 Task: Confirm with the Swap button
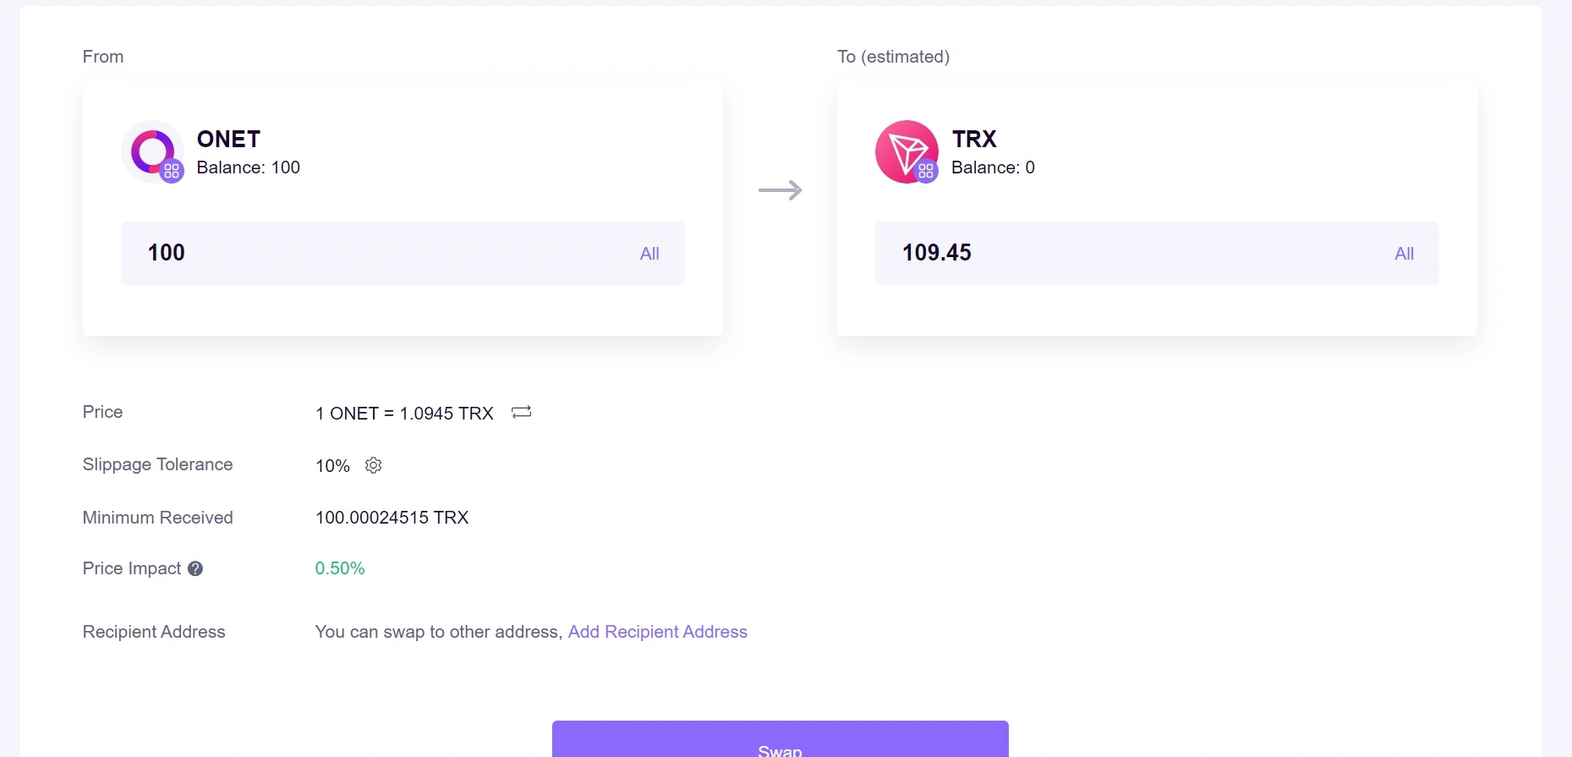point(780,739)
